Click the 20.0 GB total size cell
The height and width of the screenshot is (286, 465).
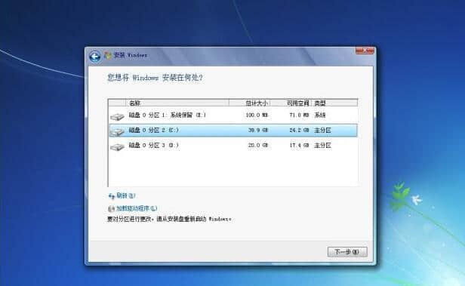pos(258,145)
